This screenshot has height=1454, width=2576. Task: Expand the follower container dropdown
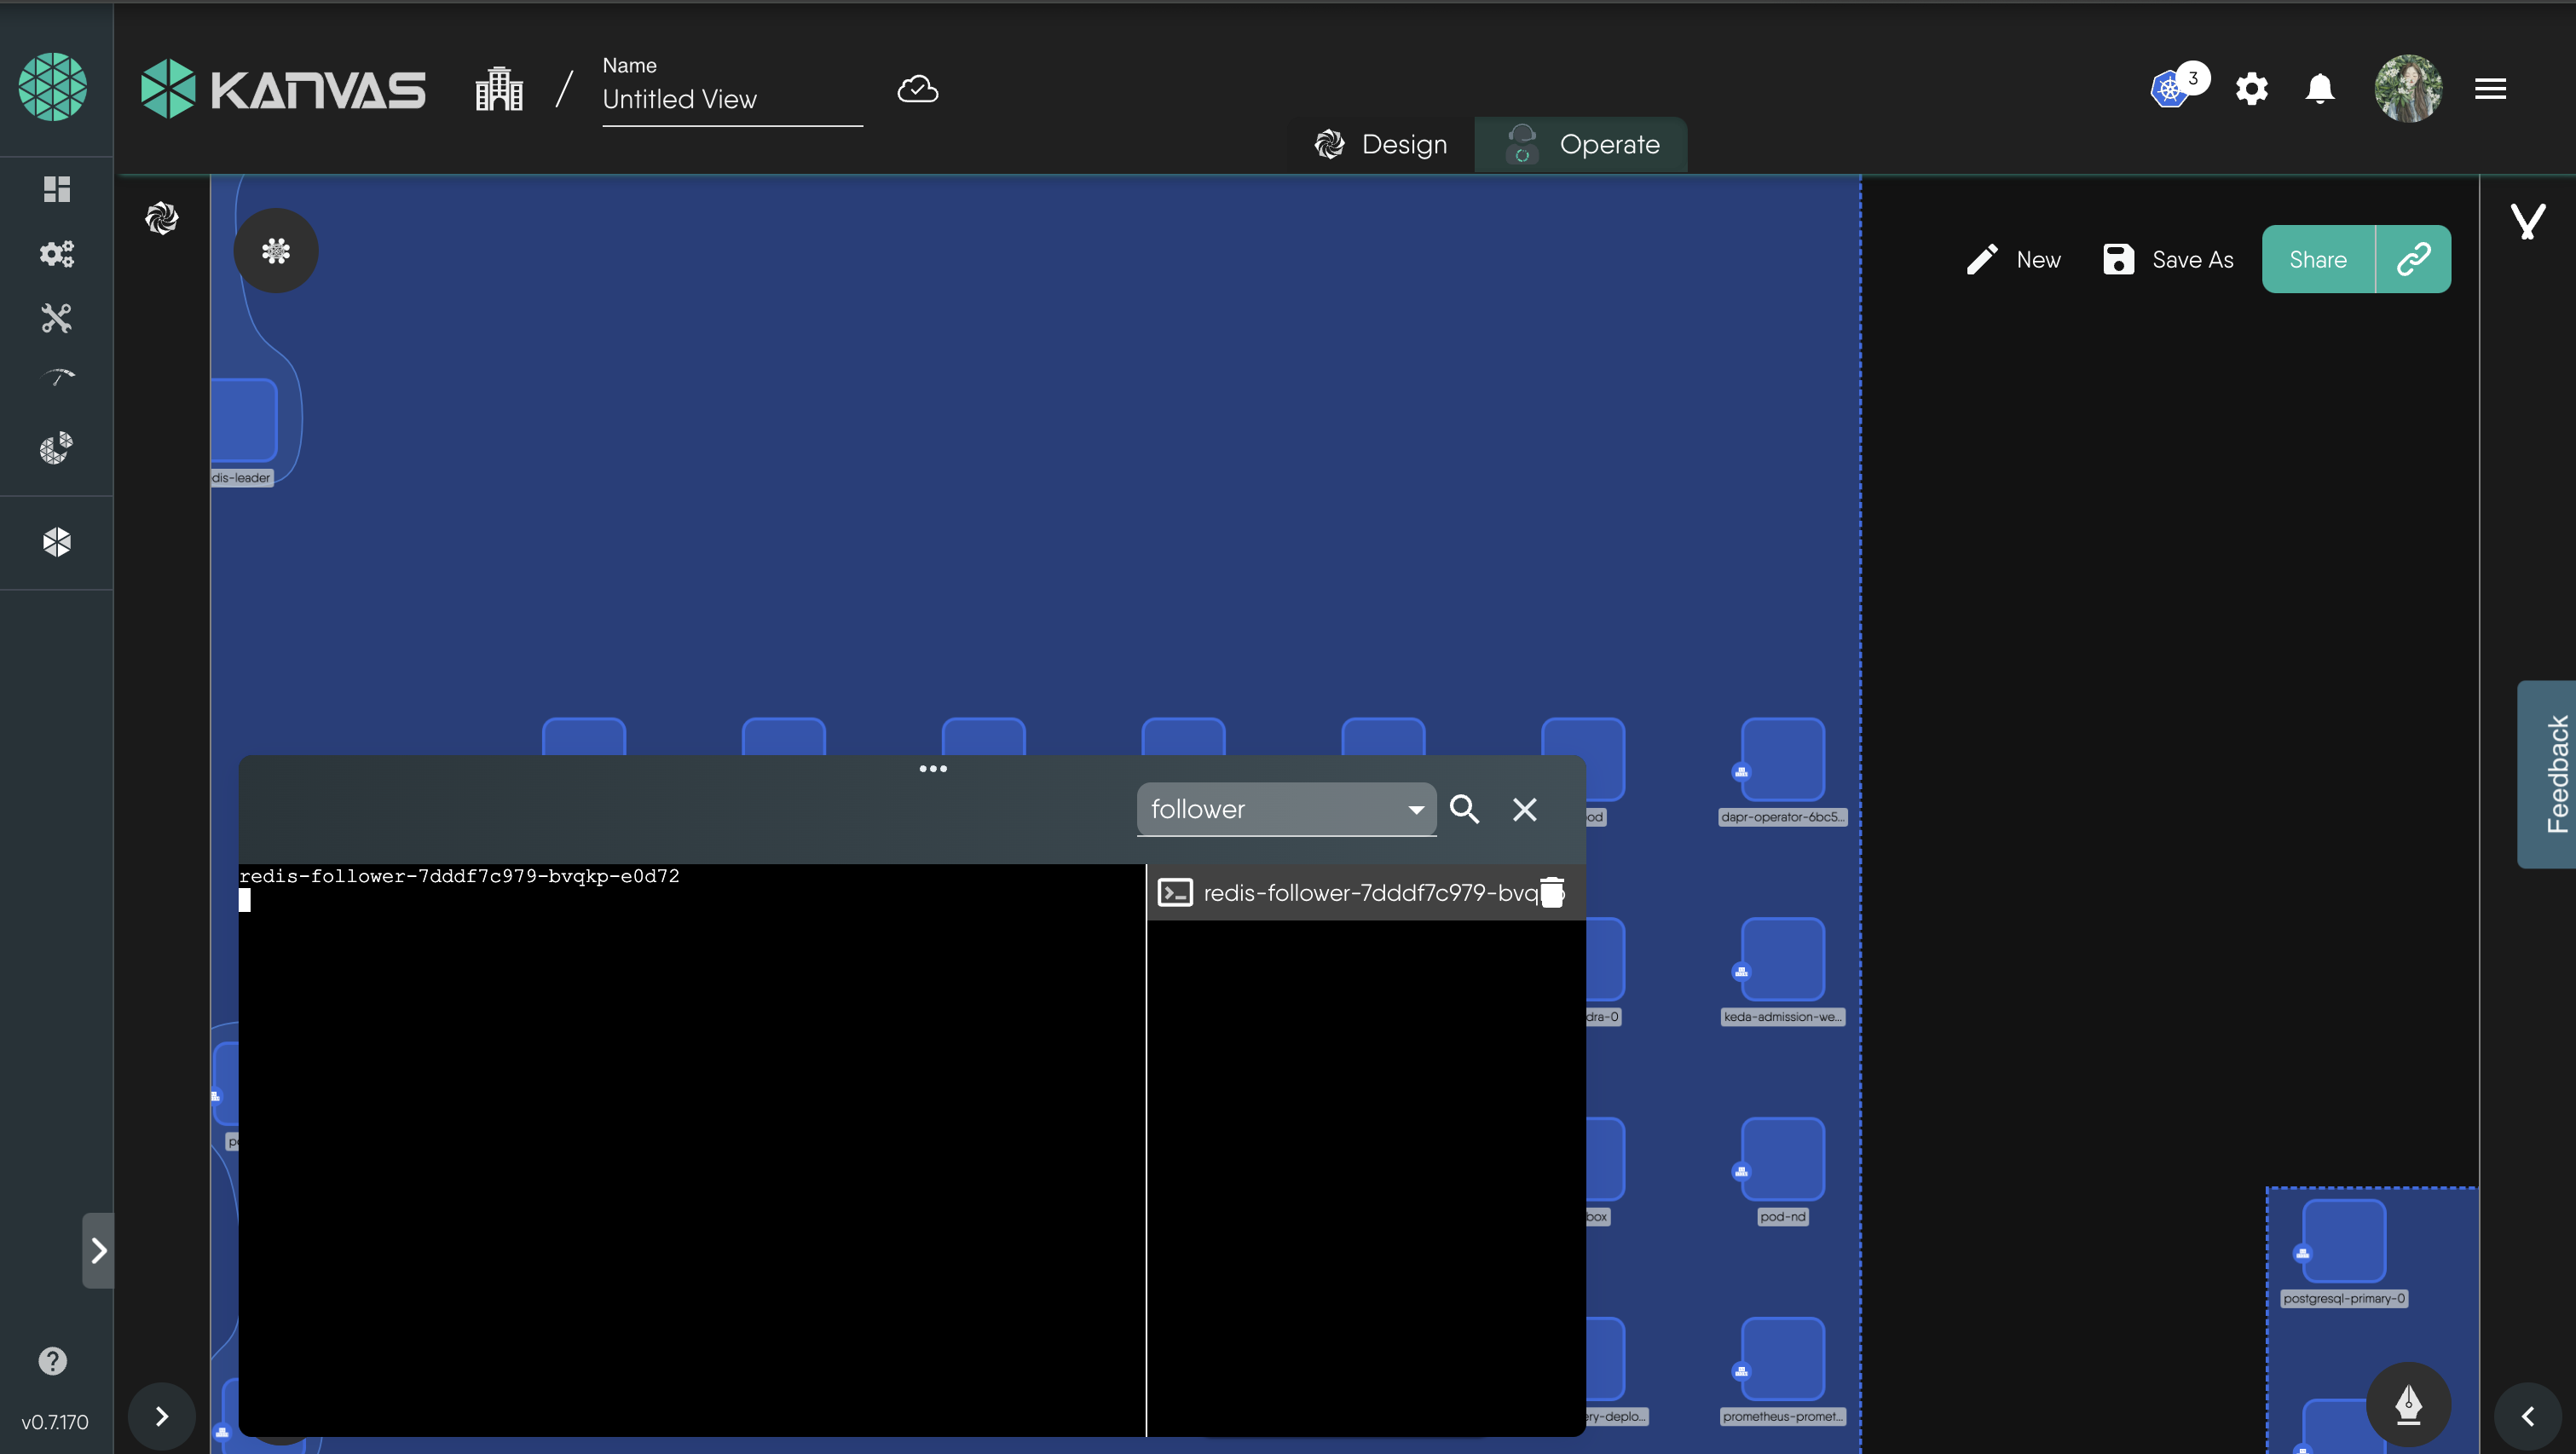[1413, 808]
